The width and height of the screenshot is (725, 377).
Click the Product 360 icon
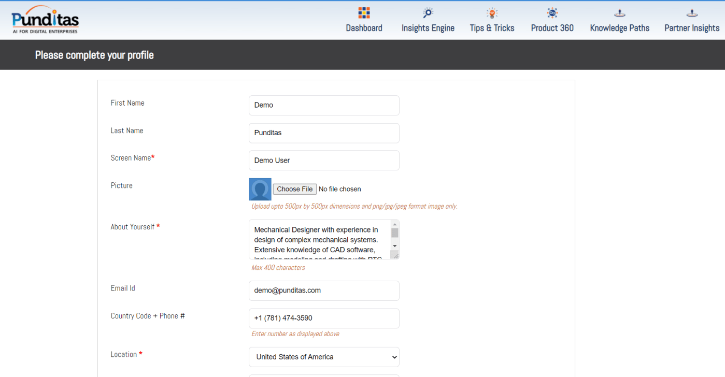tap(552, 13)
